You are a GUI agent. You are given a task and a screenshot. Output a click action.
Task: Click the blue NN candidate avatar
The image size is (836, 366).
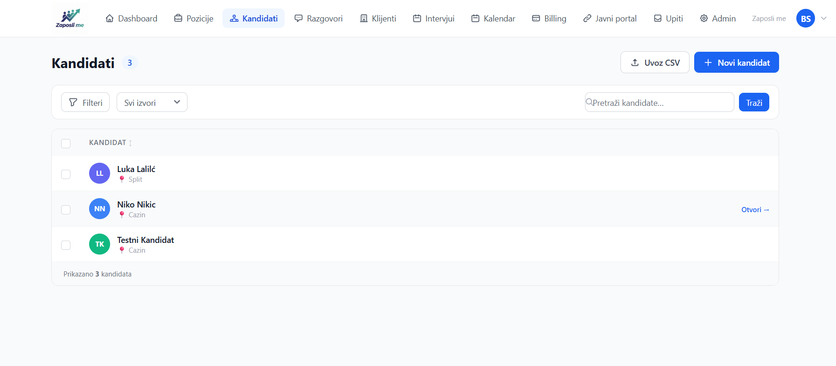(99, 209)
